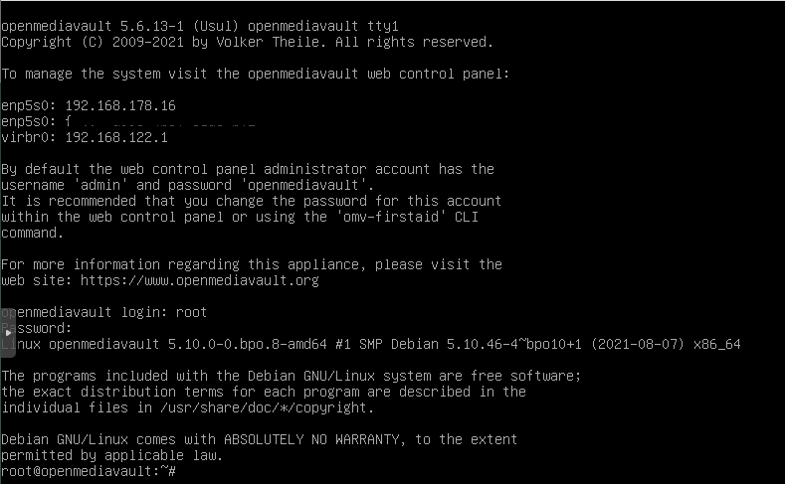
Task: Click the Copyright 2009-2021 Volker Theile line
Action: coord(248,42)
